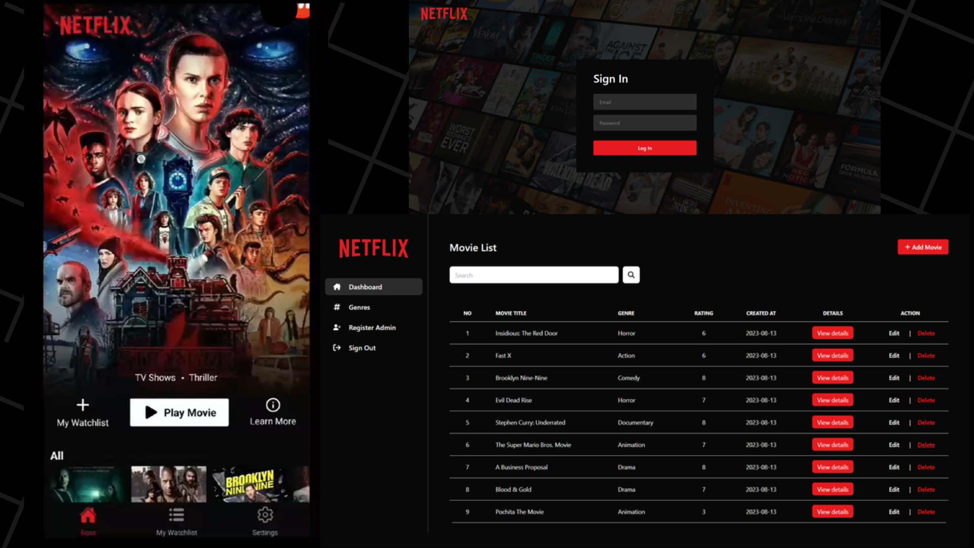The image size is (974, 548).
Task: Edit the Pochita The Movie entry
Action: [x=894, y=512]
